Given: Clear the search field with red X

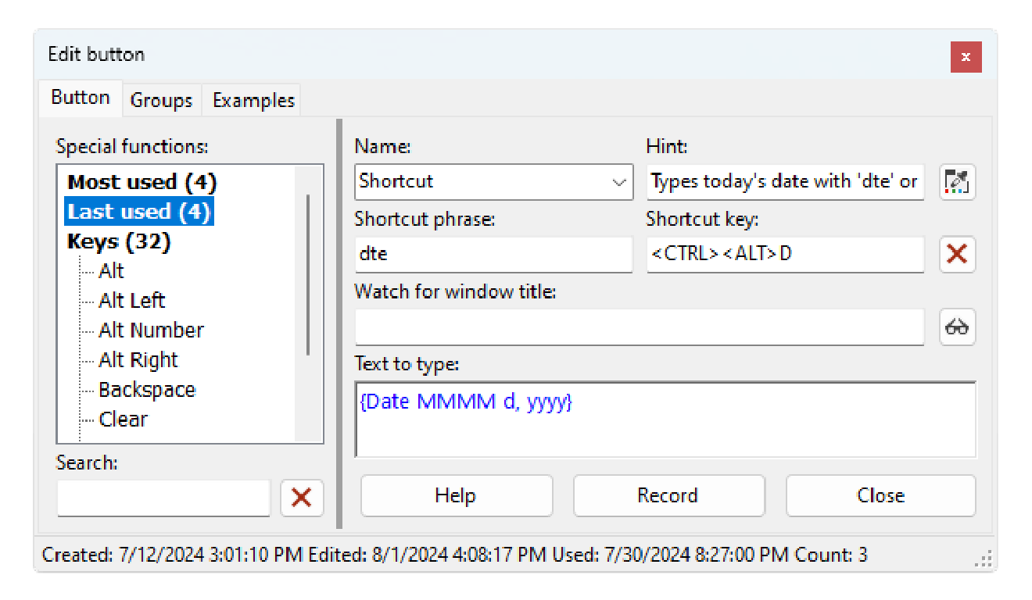Looking at the screenshot, I should pos(302,498).
